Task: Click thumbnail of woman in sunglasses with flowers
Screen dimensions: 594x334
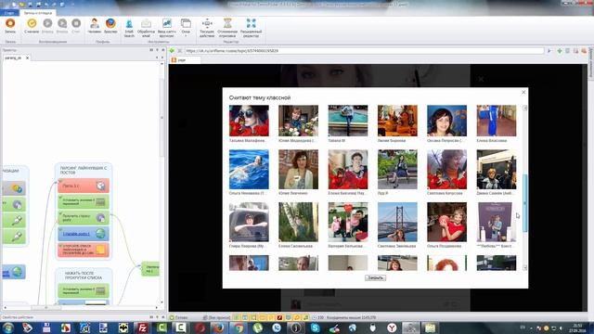Action: pos(249,121)
